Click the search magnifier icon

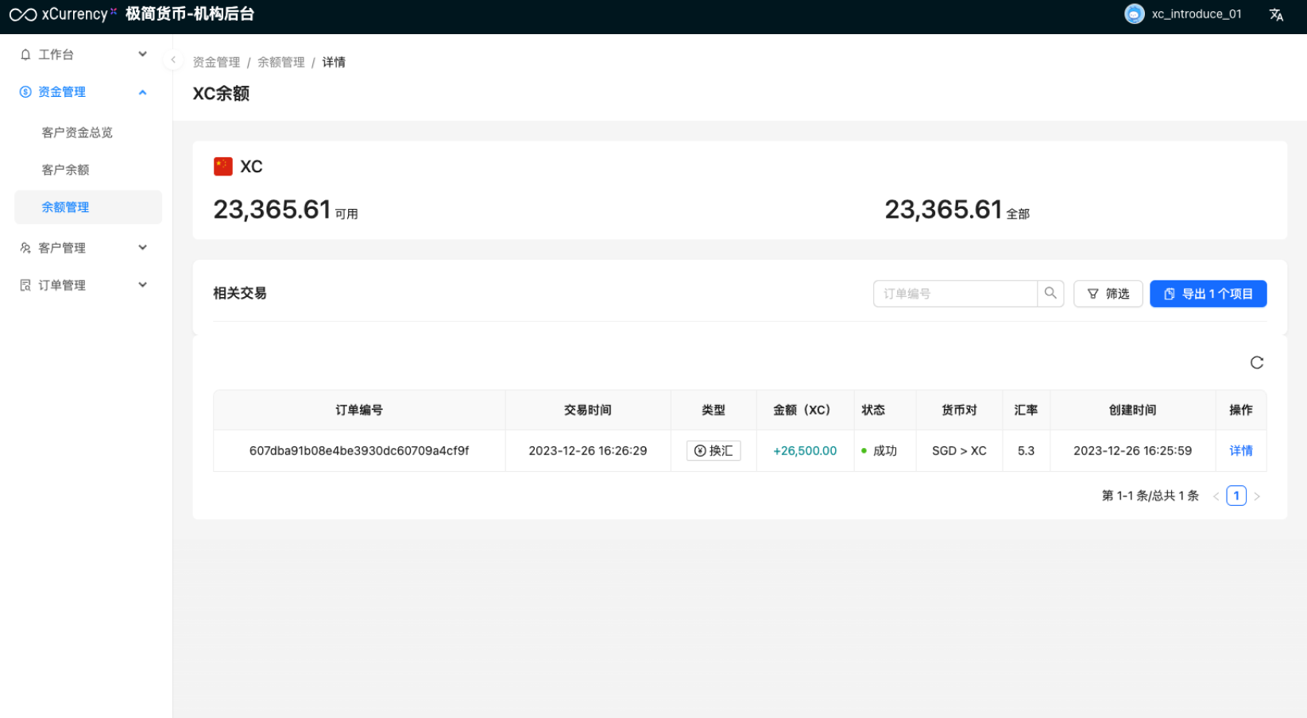click(x=1050, y=293)
